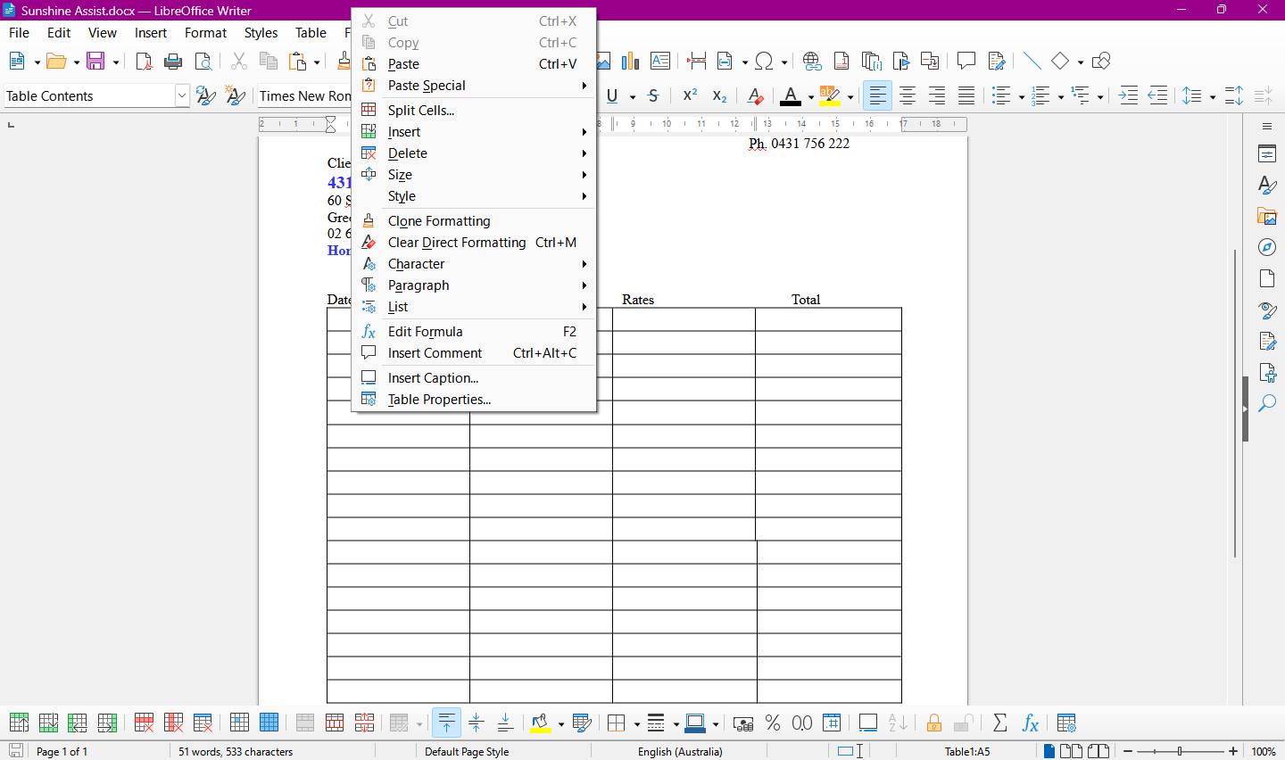Viewport: 1285px width, 760px height.
Task: Toggle Justified paragraph alignment
Action: (966, 96)
